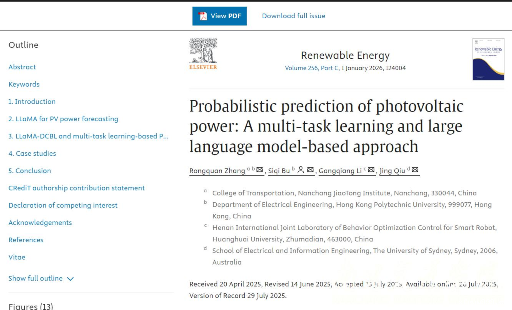Go to CRediT authorship contribution statement
Screen dimensions: 512x310
click(76, 188)
